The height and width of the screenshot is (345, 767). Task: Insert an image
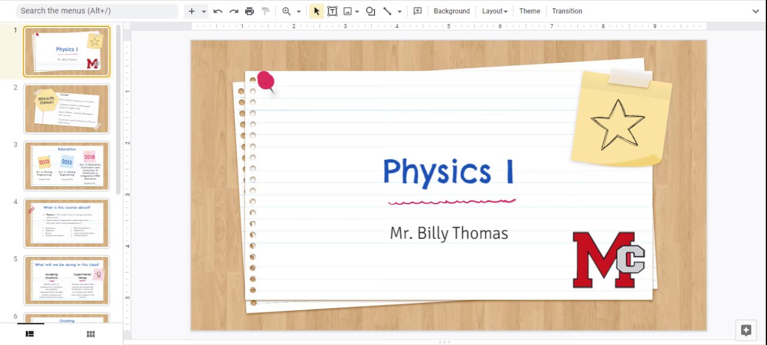[347, 11]
